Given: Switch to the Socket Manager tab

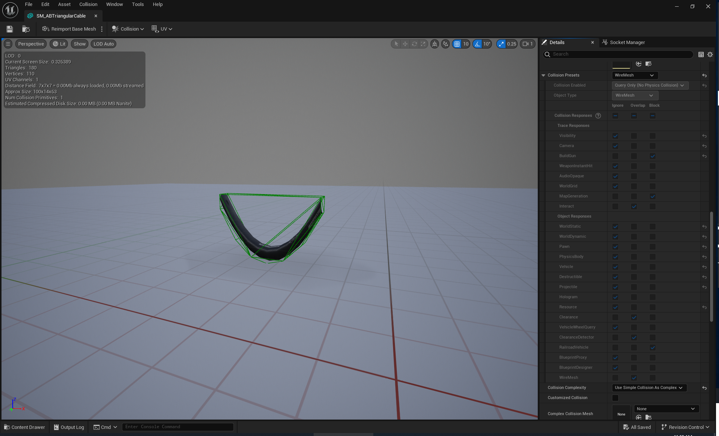Looking at the screenshot, I should click(627, 43).
